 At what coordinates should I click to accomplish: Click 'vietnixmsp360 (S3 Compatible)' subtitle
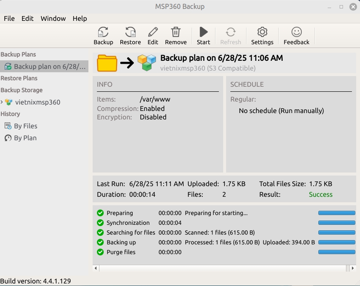(208, 68)
